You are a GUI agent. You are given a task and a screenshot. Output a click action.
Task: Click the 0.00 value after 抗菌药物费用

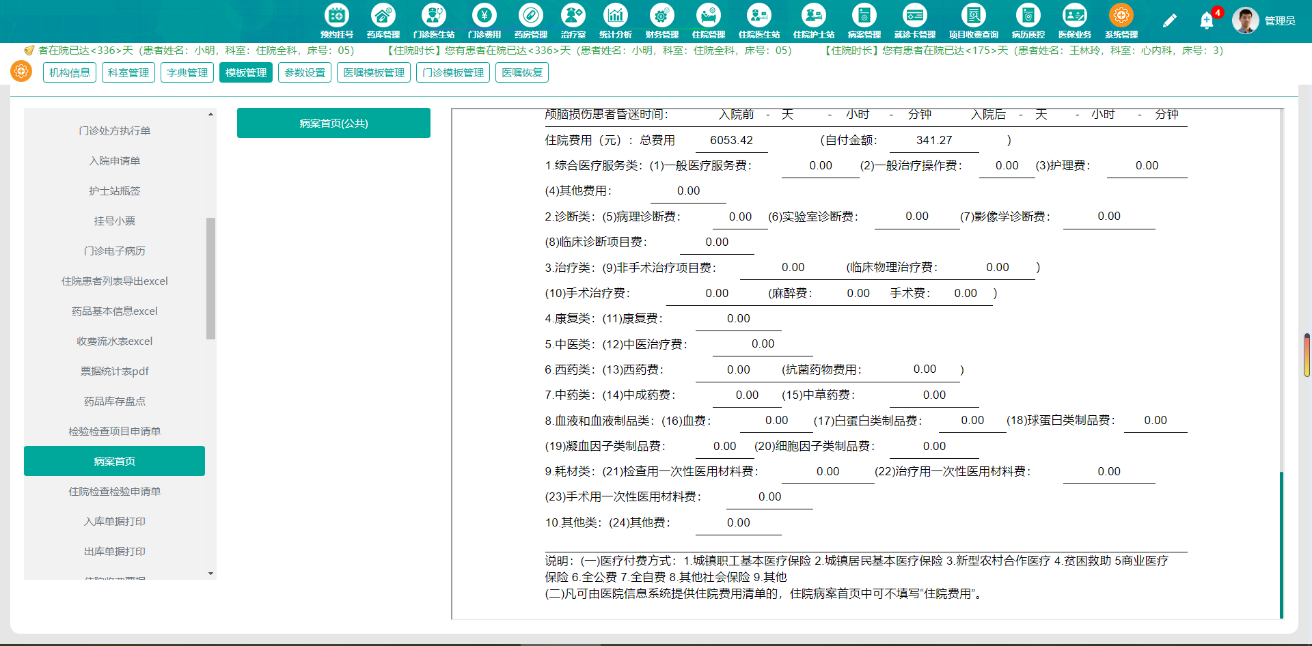(925, 369)
